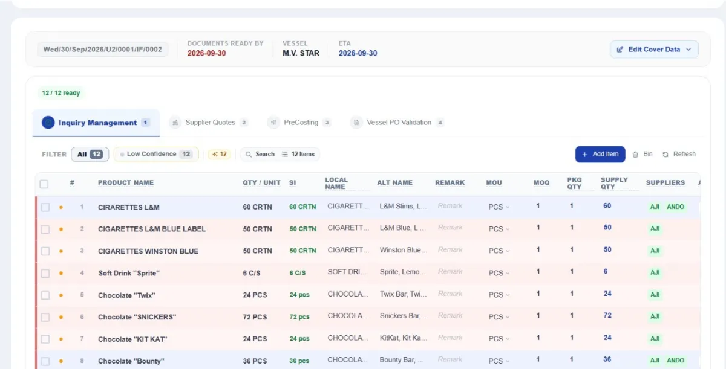Expand MOU dropdown for CIGARETTES L&M BLUE LABEL

[x=499, y=229]
